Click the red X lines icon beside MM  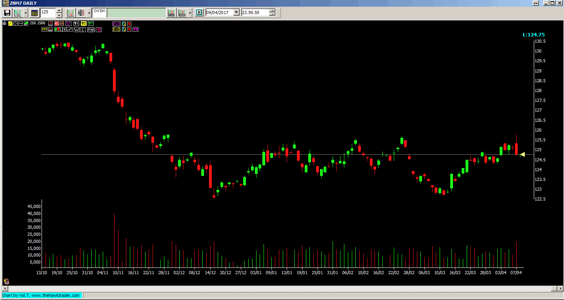pos(50,29)
